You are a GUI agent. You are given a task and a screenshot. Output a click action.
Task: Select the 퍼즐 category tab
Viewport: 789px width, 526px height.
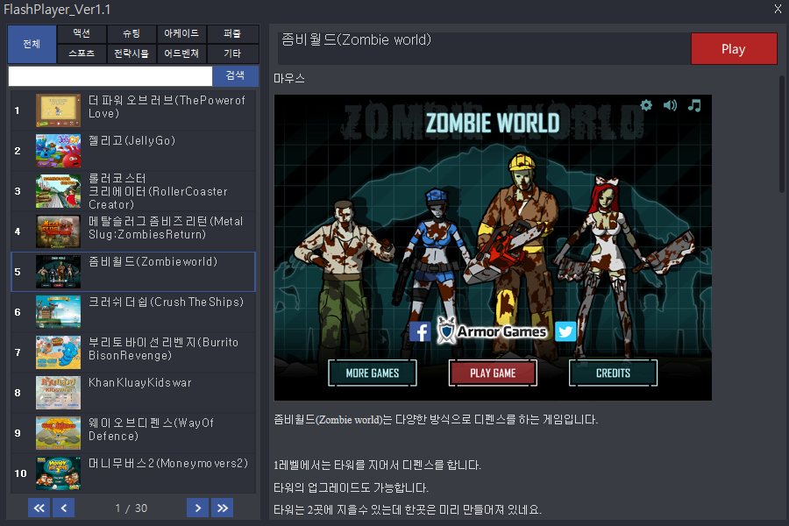point(232,33)
